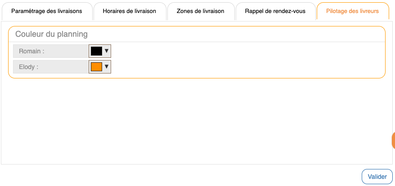Click the Romain label field
This screenshot has width=395, height=186.
pyautogui.click(x=50, y=51)
